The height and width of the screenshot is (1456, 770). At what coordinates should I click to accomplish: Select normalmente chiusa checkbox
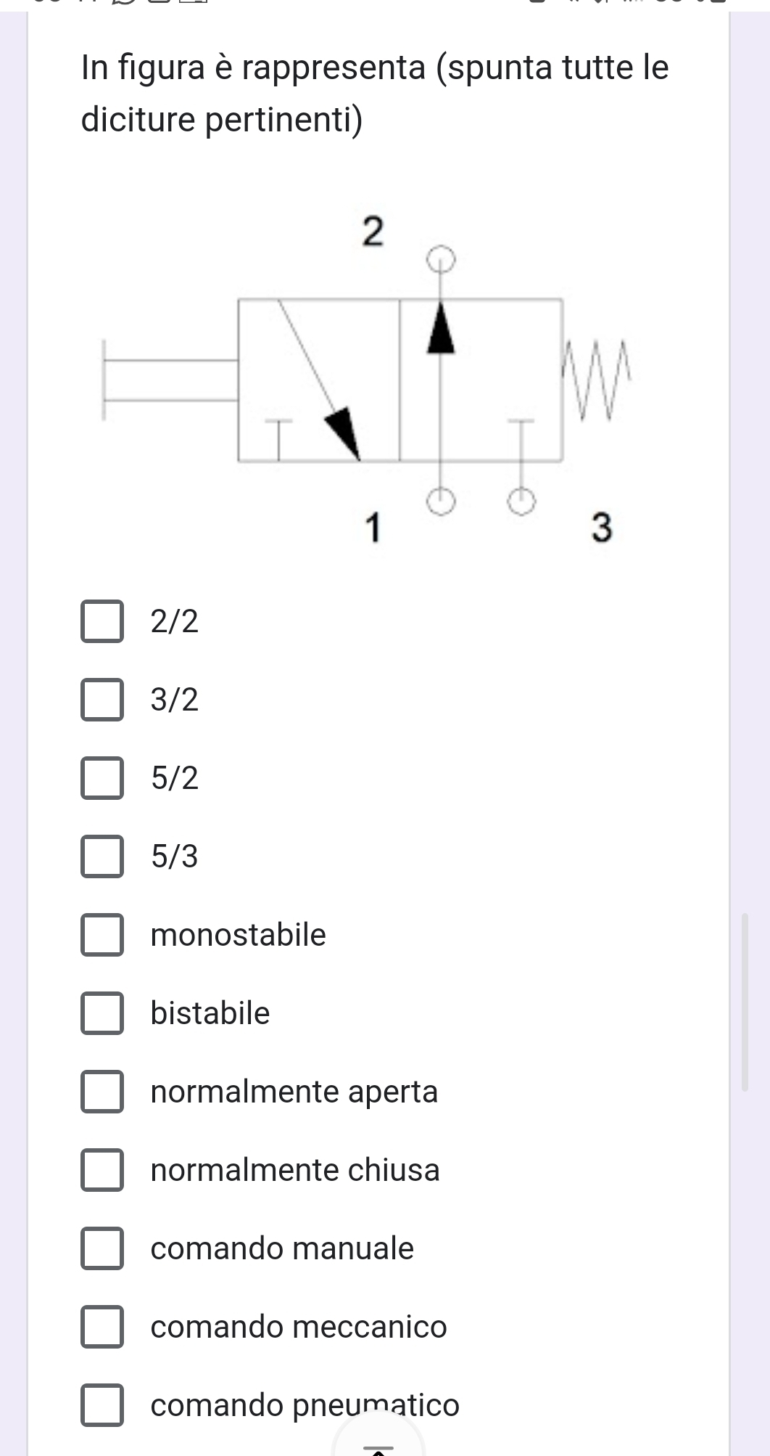click(x=102, y=1170)
